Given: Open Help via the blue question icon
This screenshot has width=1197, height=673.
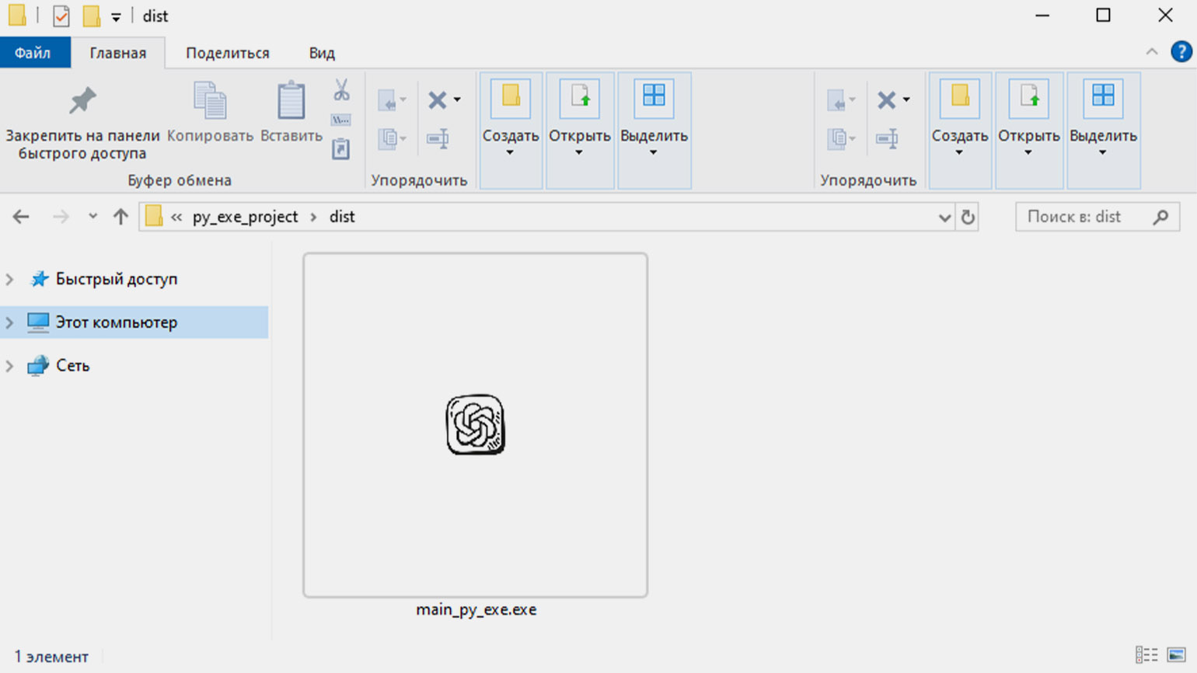Looking at the screenshot, I should click(1181, 52).
